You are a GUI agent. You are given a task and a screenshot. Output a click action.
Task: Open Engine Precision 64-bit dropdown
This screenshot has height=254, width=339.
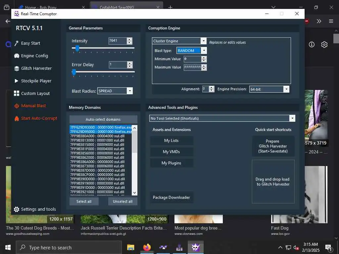pyautogui.click(x=286, y=89)
